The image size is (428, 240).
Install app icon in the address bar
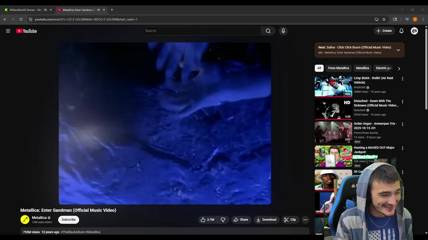coord(377,19)
